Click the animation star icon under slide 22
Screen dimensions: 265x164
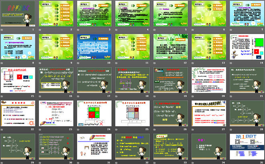pos(2,130)
